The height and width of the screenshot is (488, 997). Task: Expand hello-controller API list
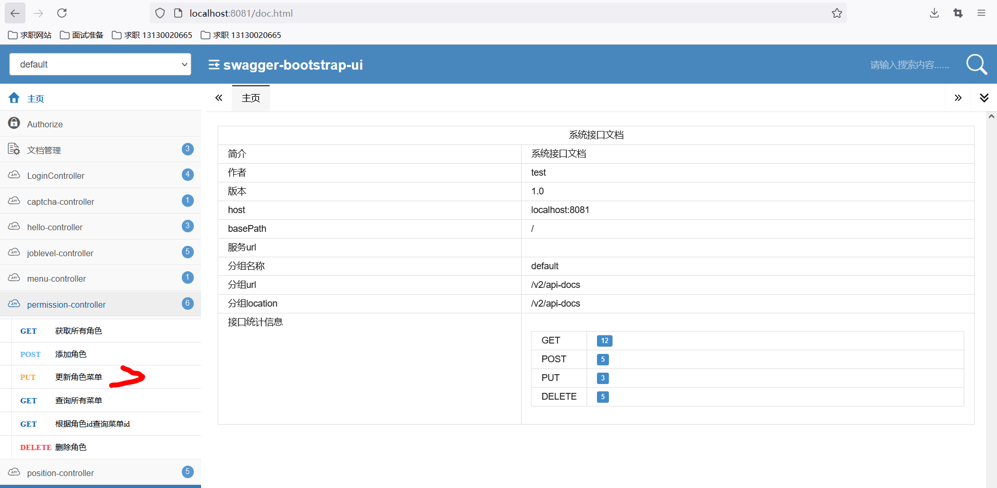(100, 227)
